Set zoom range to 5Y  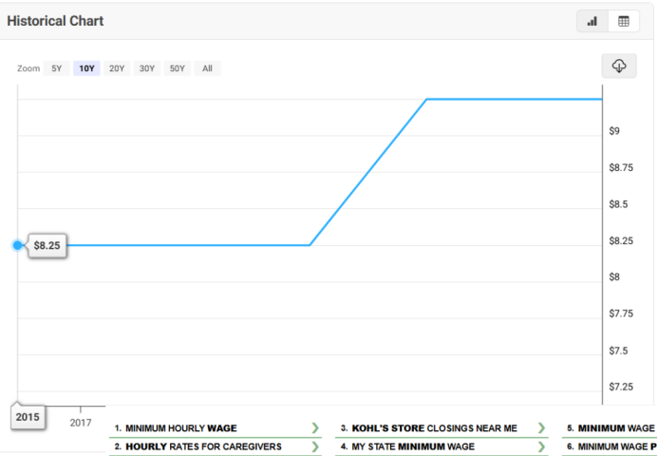[57, 68]
